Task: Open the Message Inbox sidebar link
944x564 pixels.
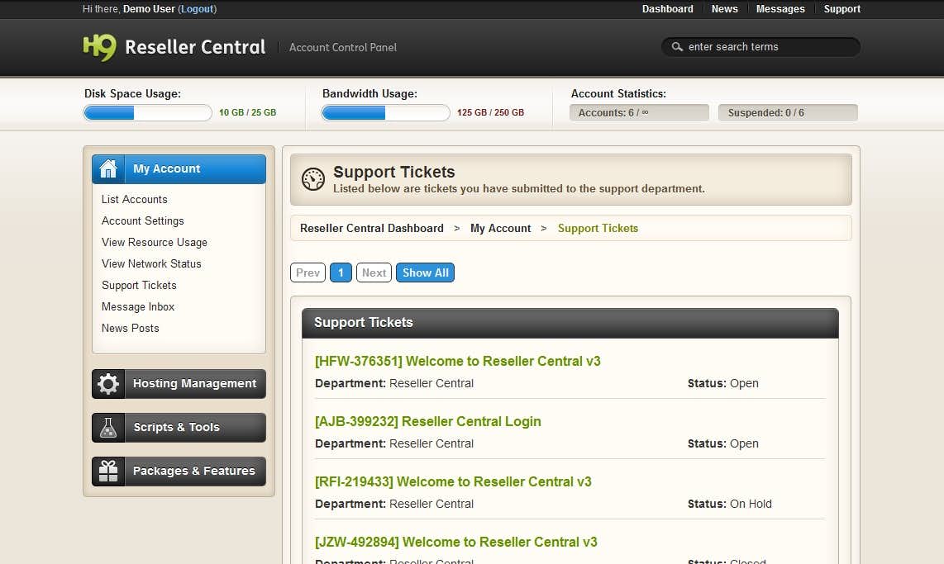Action: tap(138, 306)
